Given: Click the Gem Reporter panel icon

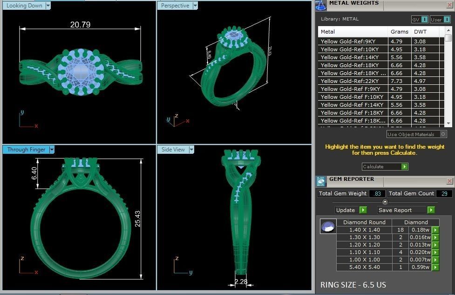Looking at the screenshot, I should click(321, 181).
